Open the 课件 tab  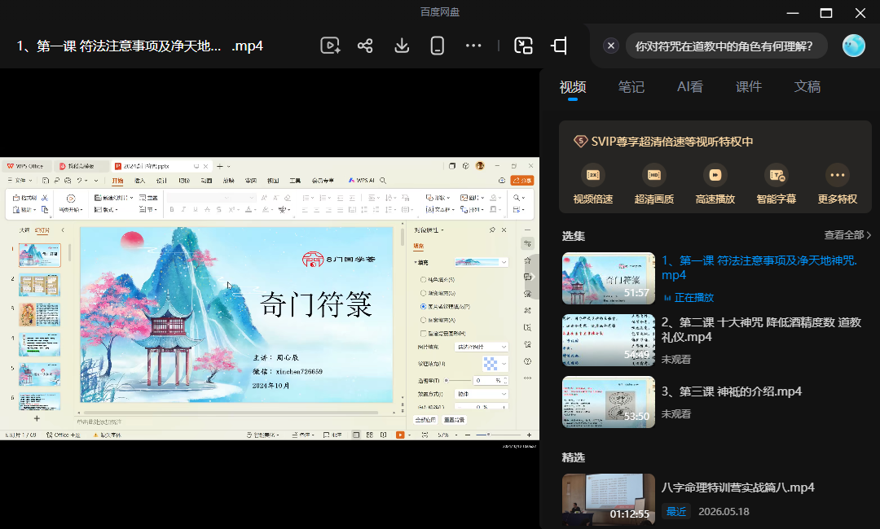[x=749, y=87]
